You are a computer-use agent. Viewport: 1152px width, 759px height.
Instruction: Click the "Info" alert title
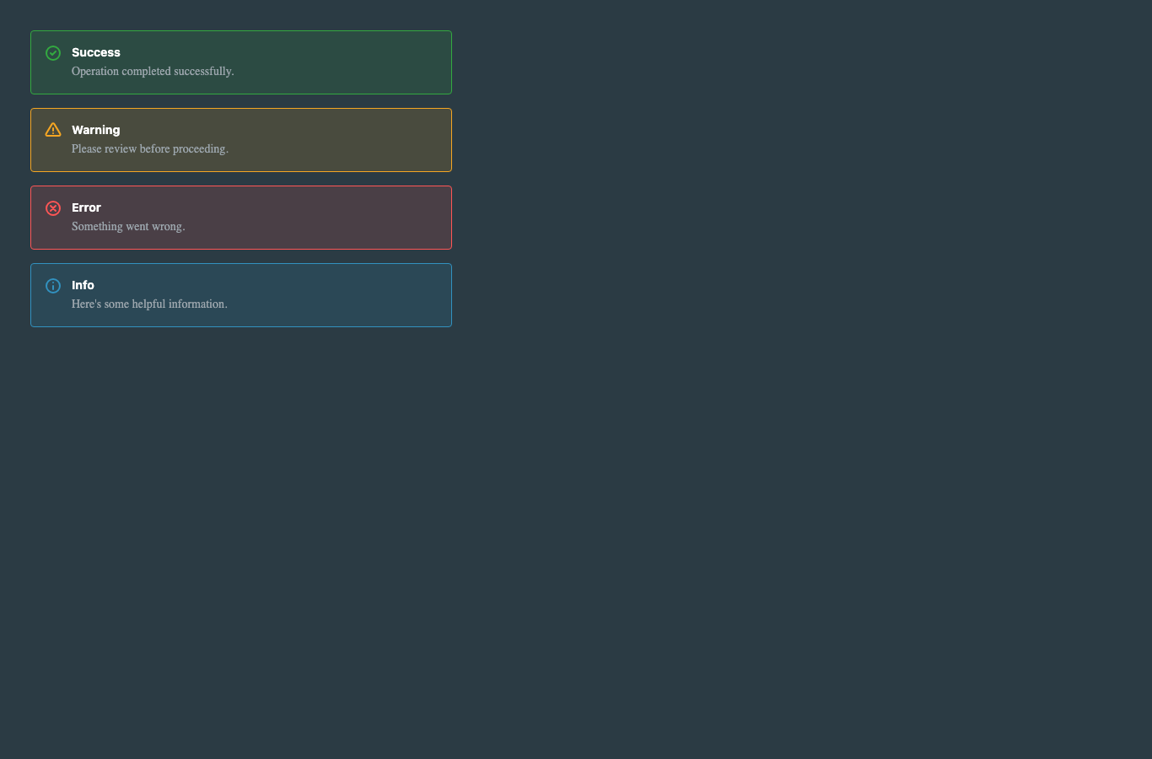click(x=83, y=285)
